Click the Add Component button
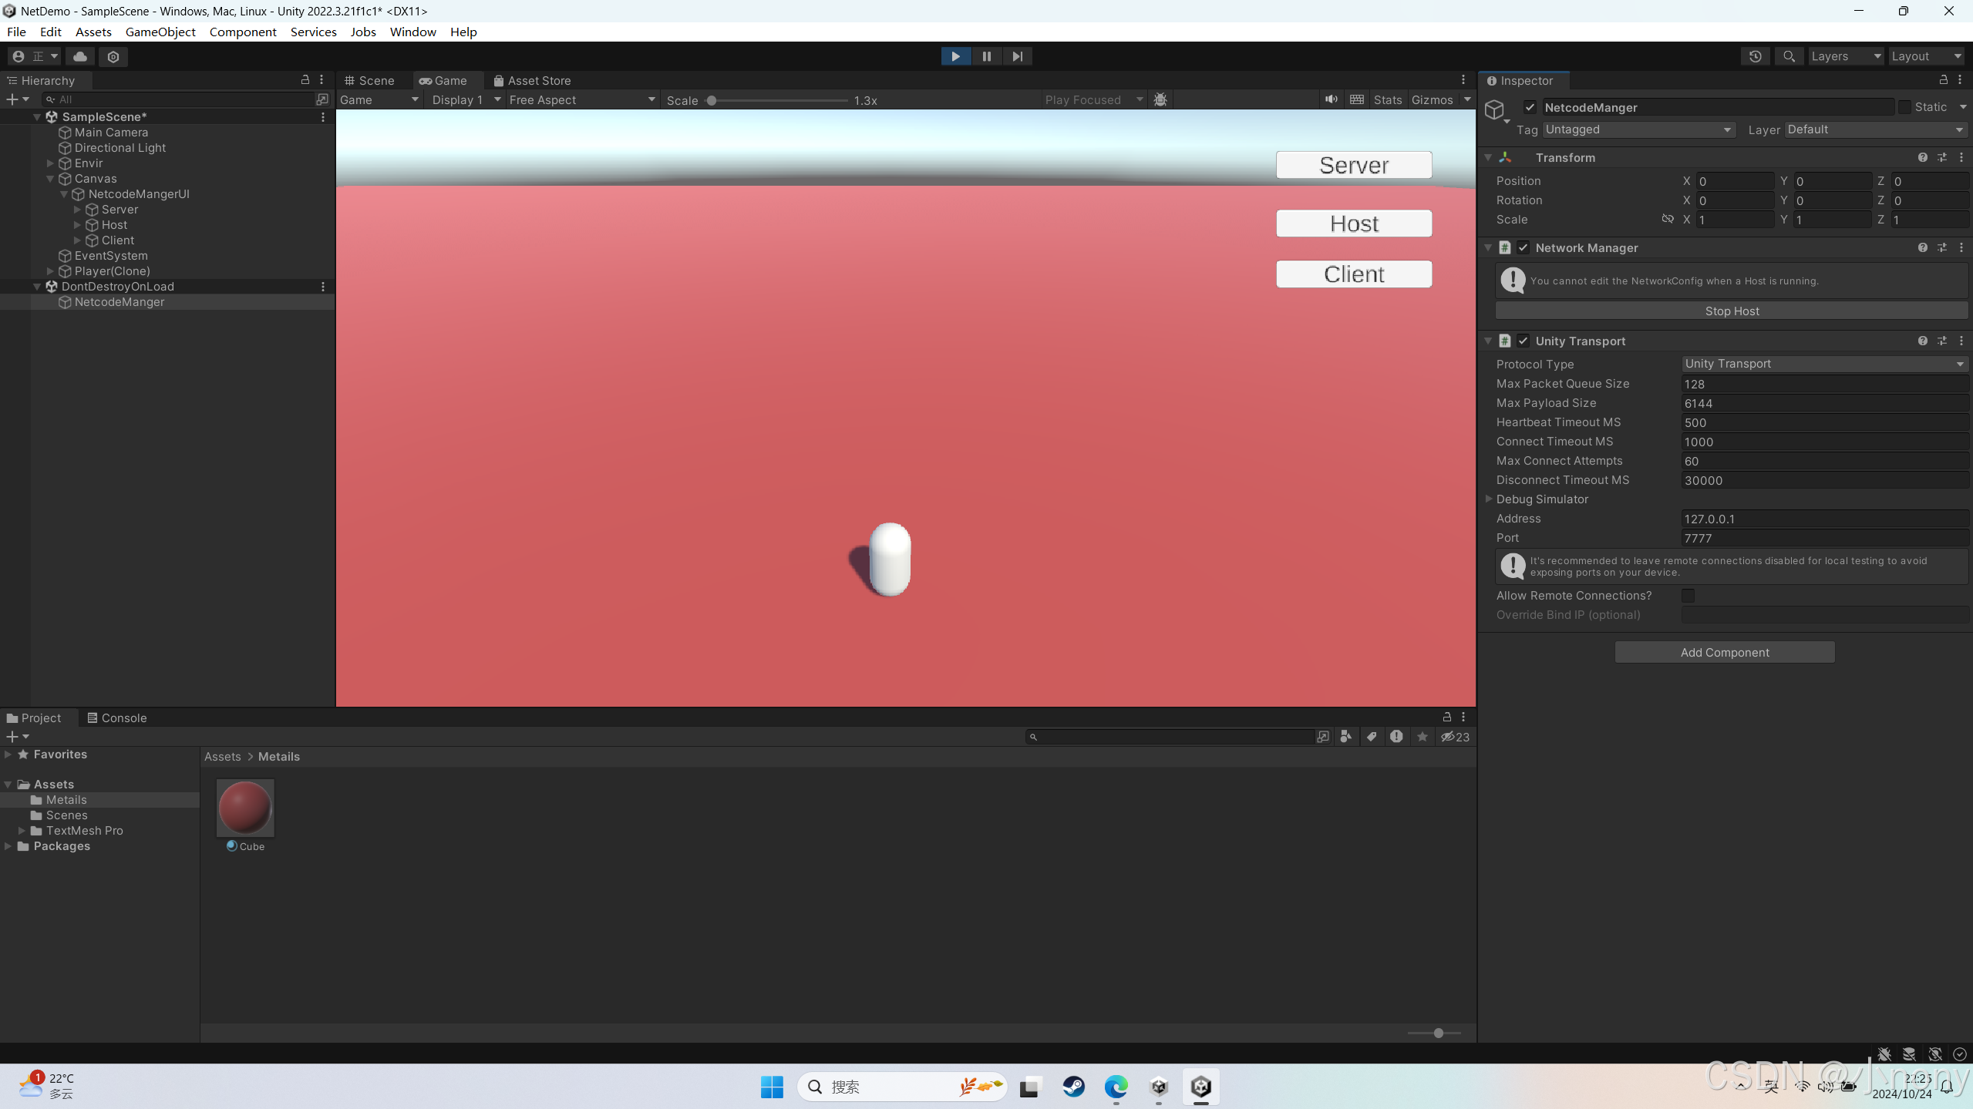1973x1109 pixels. [1723, 651]
